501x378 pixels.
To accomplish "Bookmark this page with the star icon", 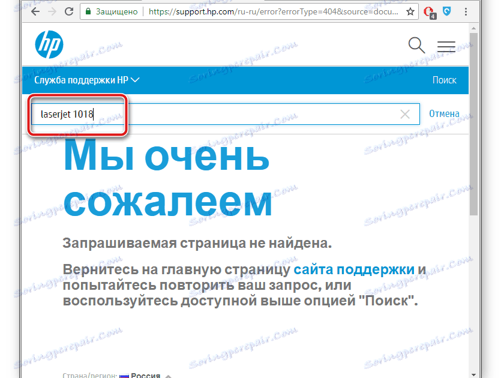I will (x=410, y=12).
